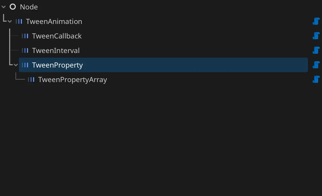Select the TweenPropertyArray node

73,80
